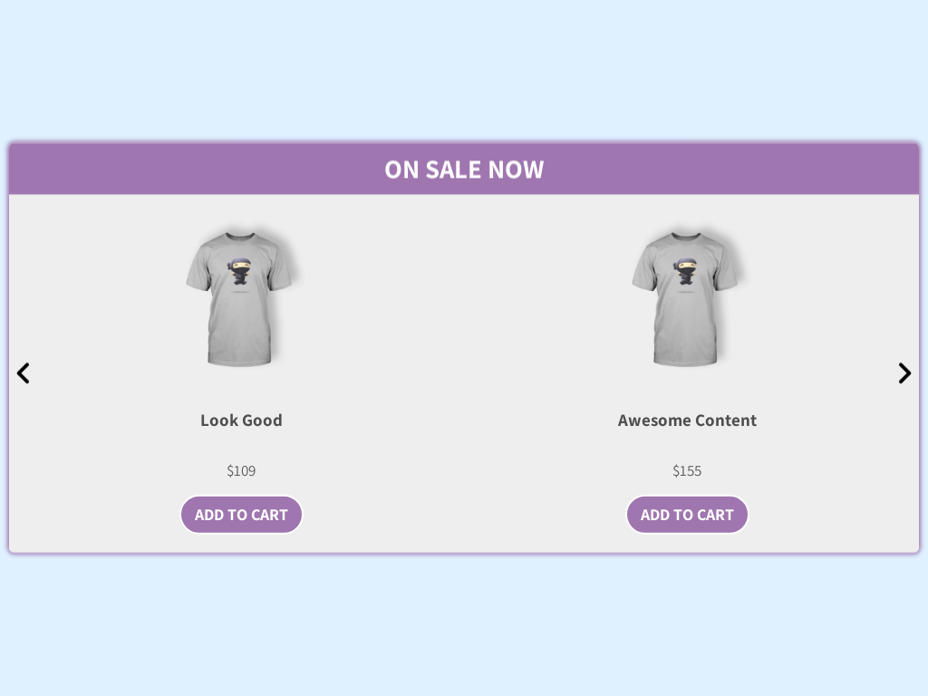The image size is (928, 696).
Task: Go to the previous carousel slide
Action: point(24,373)
